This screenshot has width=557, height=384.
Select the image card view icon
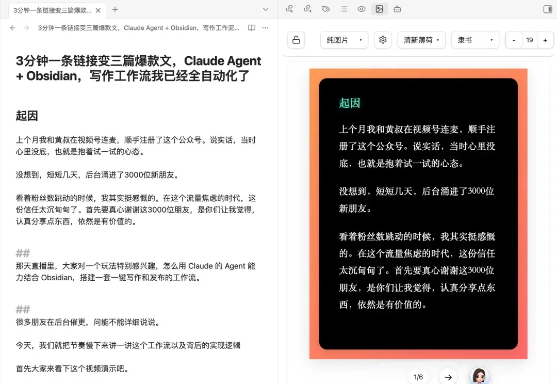coord(380,9)
